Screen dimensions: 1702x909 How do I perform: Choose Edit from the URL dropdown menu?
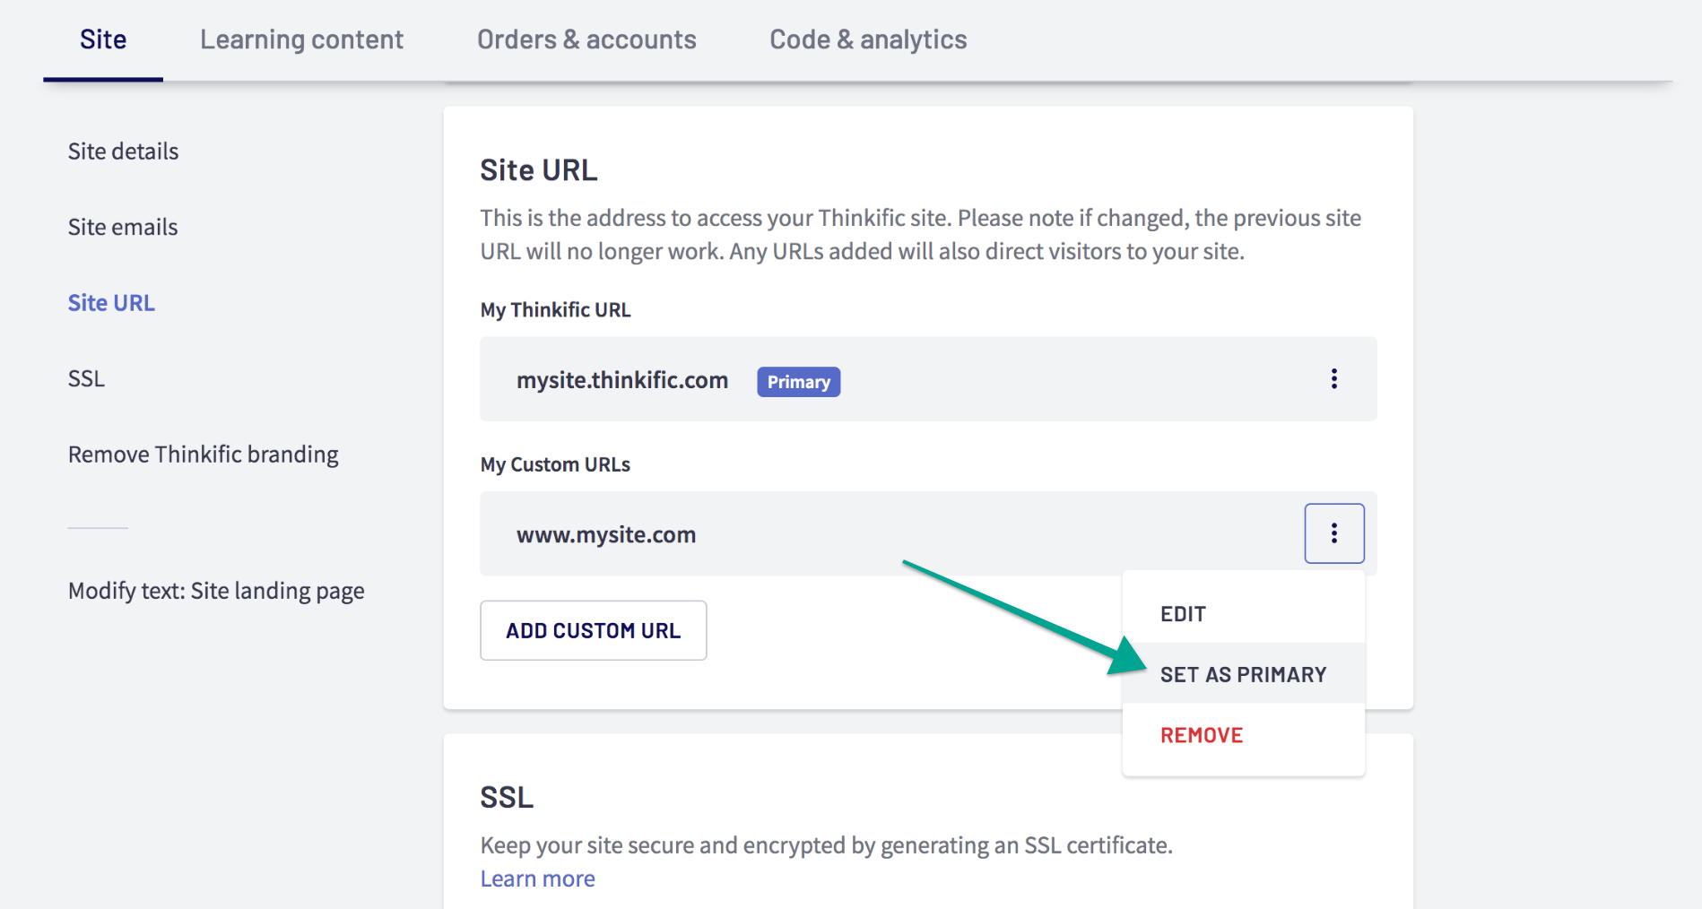click(1244, 614)
